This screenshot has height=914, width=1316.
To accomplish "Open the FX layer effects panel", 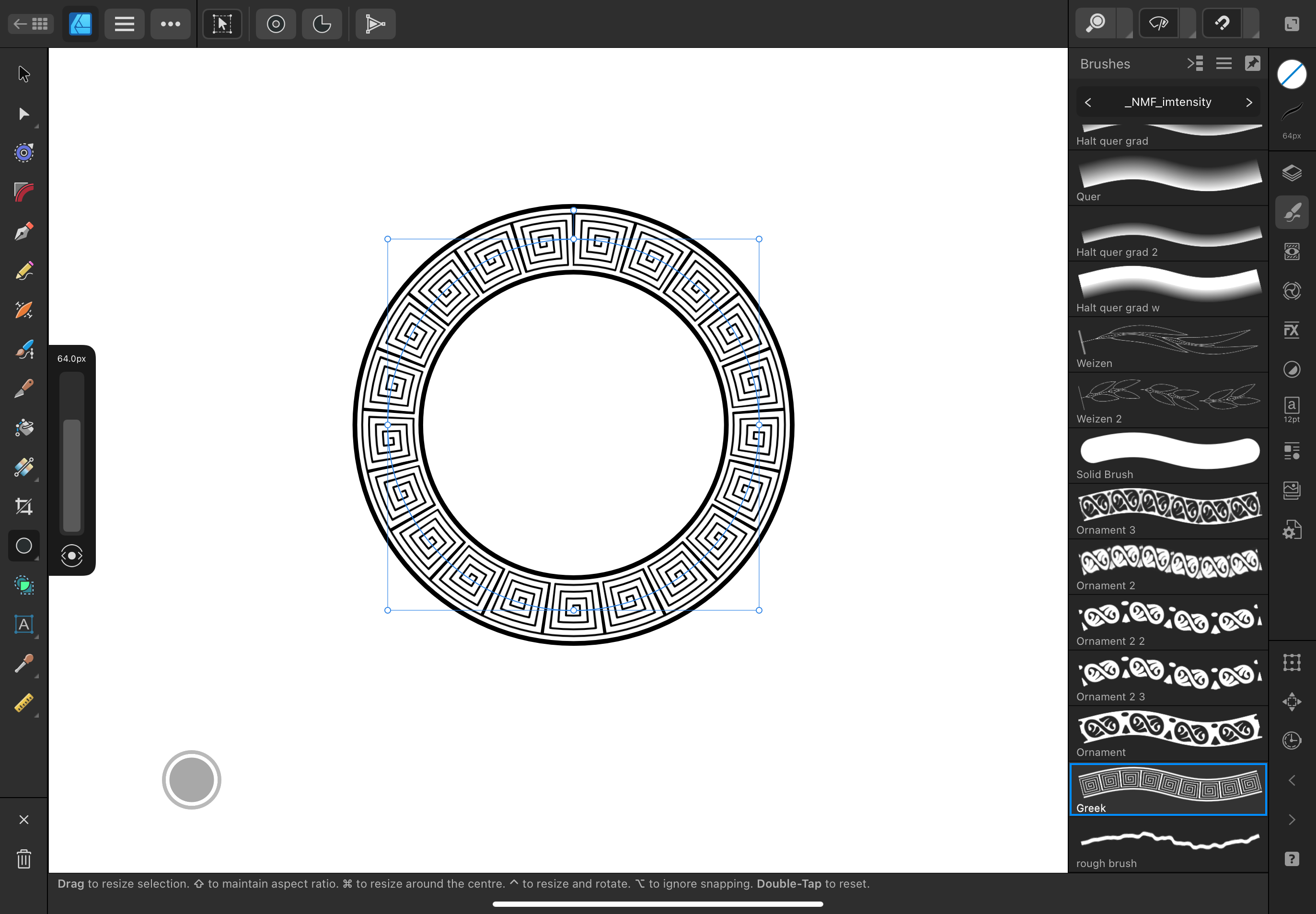I will (x=1292, y=331).
